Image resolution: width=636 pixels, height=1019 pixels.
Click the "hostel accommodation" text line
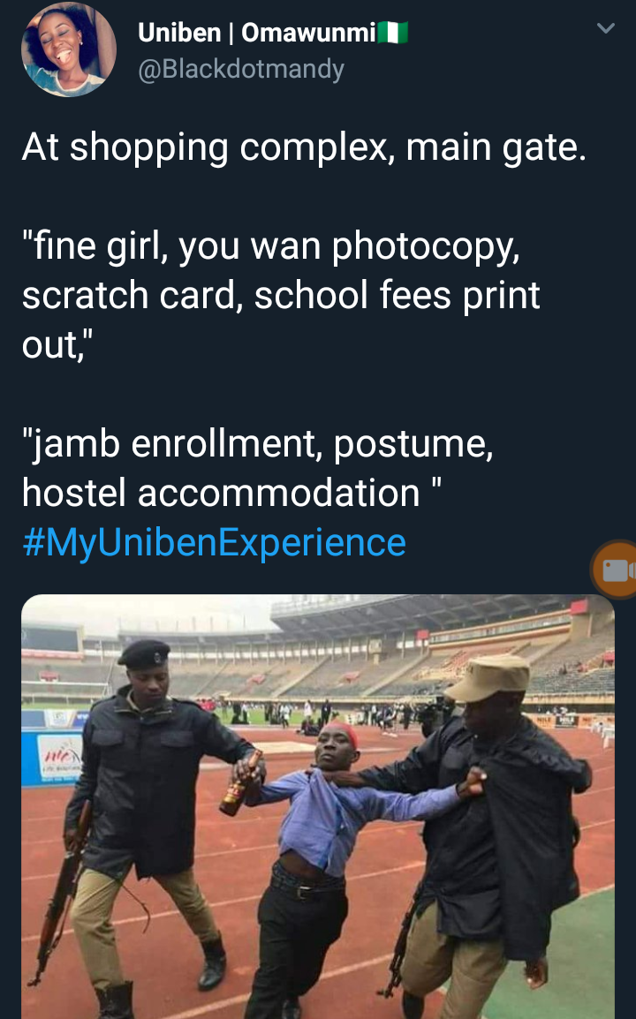[x=231, y=493]
